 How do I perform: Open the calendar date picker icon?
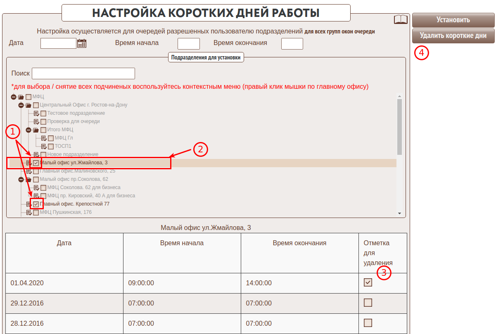[82, 43]
